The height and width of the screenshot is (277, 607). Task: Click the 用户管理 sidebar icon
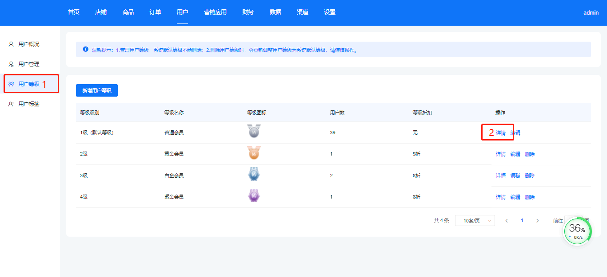11,64
